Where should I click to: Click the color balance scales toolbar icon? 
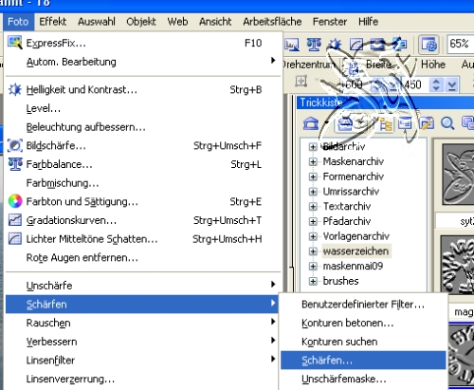pyautogui.click(x=314, y=45)
